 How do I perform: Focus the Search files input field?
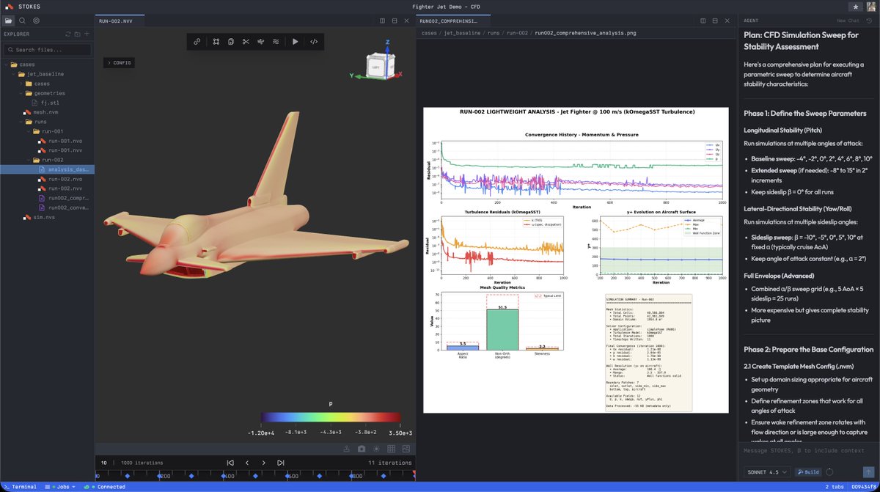click(47, 50)
